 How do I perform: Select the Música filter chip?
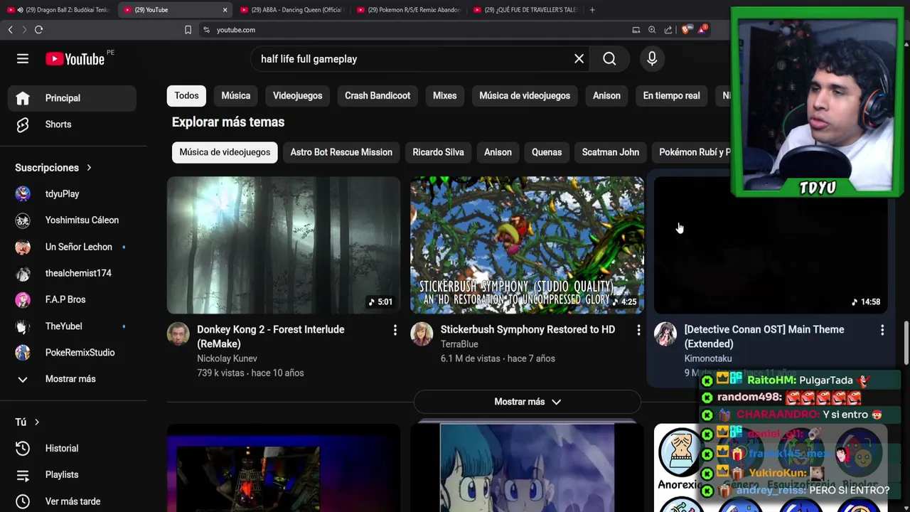(235, 96)
